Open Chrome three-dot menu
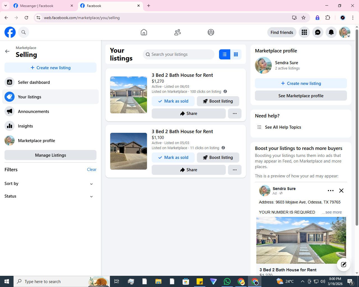The height and width of the screenshot is (287, 359). (x=353, y=18)
